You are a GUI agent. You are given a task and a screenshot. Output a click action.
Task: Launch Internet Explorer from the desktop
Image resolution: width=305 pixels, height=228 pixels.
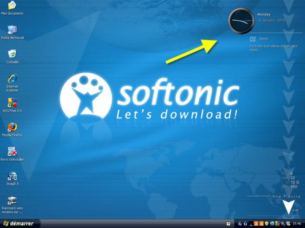coord(12,78)
